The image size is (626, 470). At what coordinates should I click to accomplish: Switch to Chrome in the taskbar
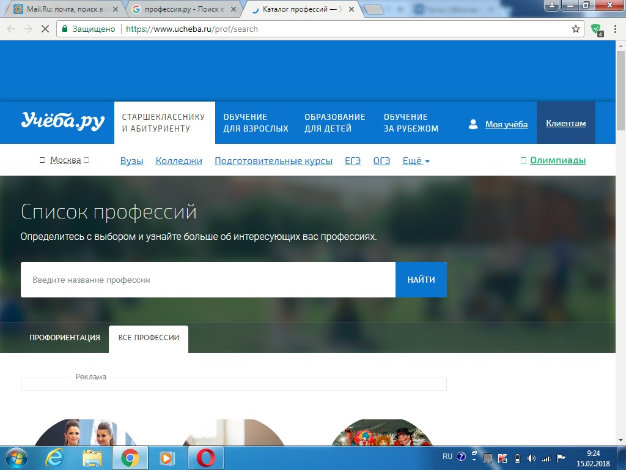130,458
